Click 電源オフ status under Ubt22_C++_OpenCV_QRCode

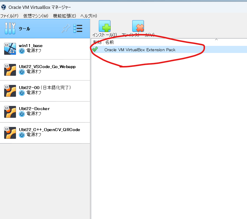tap(34, 135)
